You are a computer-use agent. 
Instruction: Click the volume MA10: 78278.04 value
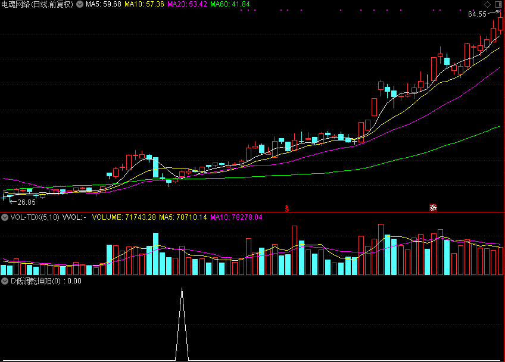pyautogui.click(x=236, y=217)
